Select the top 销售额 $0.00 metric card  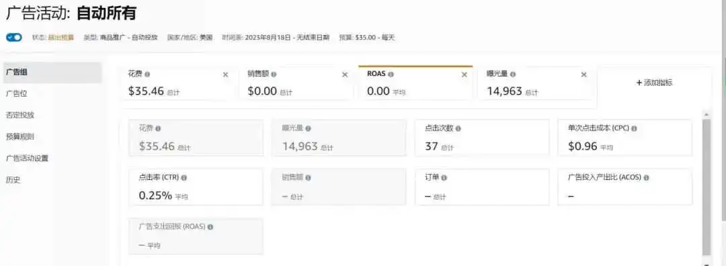pos(296,83)
